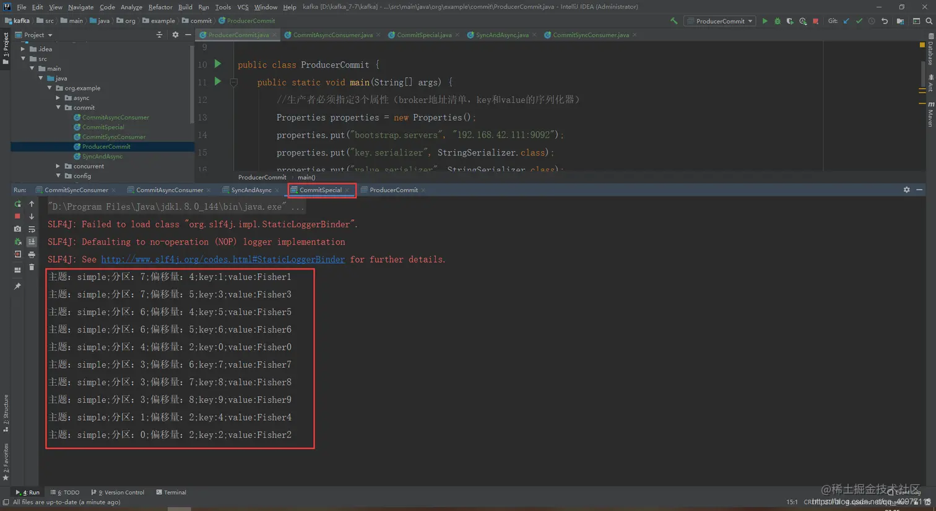Collapse the src folder

23,59
